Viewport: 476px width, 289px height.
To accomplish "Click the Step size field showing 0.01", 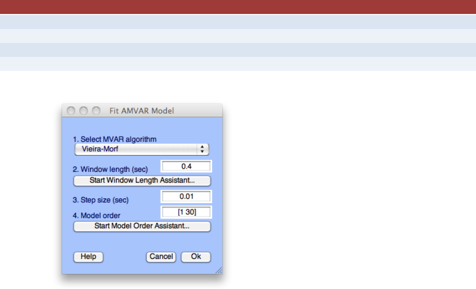I will pos(186,197).
